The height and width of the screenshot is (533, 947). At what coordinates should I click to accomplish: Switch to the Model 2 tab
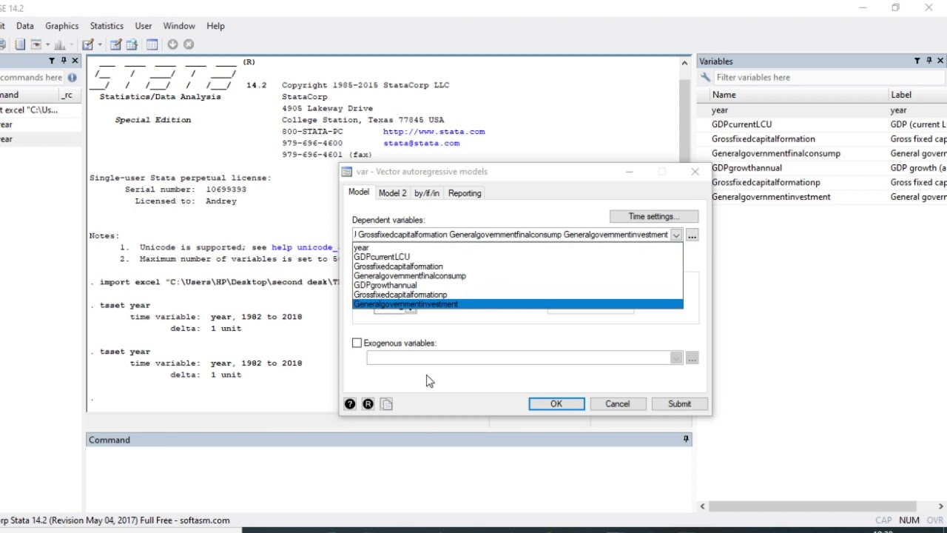click(x=392, y=193)
